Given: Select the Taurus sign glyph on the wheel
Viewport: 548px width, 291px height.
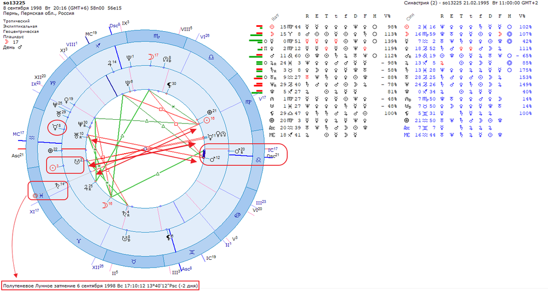Looking at the screenshot, I should [134, 261].
